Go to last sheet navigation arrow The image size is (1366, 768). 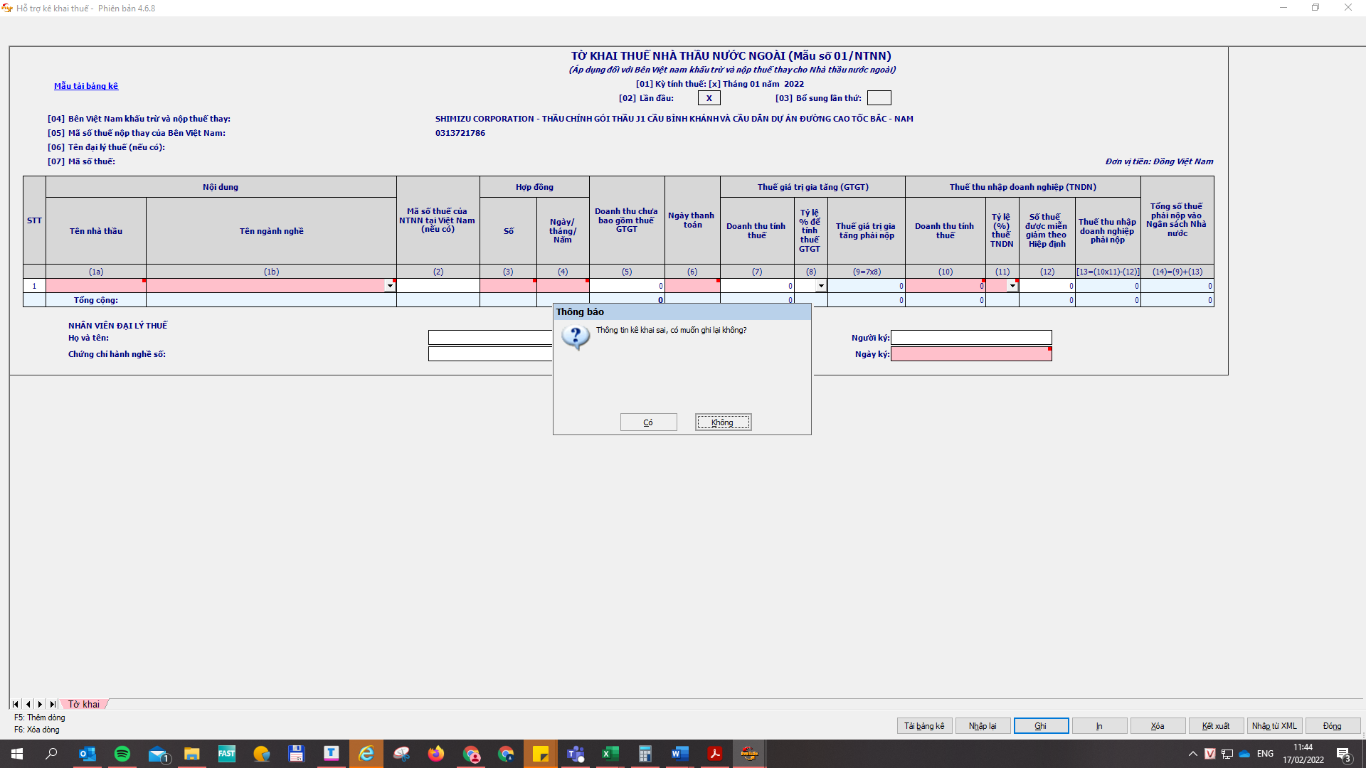[53, 704]
